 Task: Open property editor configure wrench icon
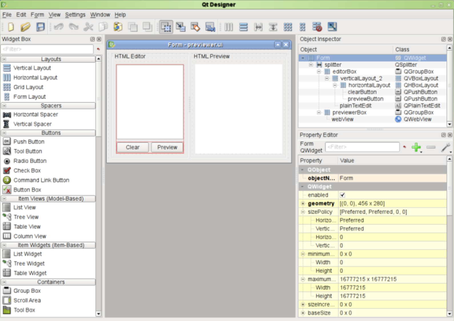point(446,147)
